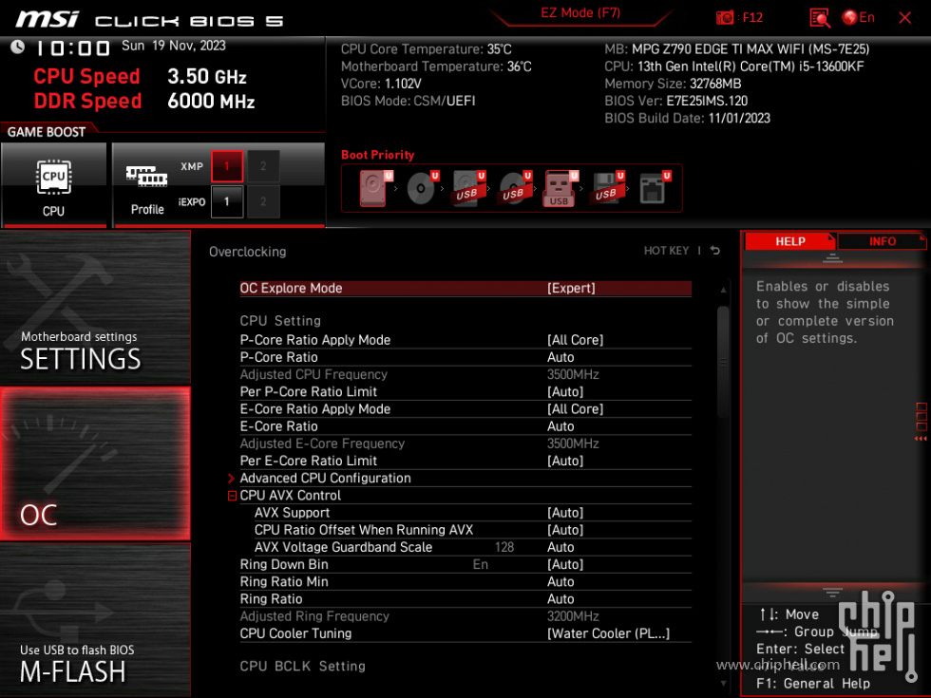This screenshot has width=931, height=698.
Task: Open AVX Support option
Action: 473,513
